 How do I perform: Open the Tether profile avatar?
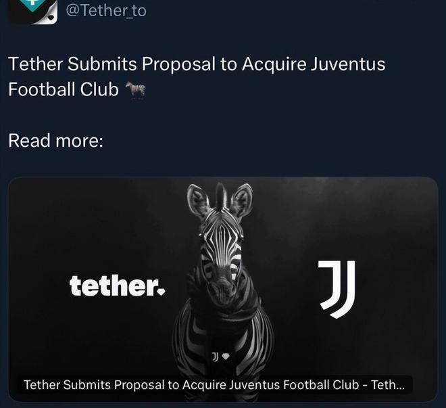click(x=34, y=12)
